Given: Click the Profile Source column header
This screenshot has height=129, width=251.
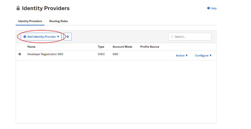Looking at the screenshot, I should click(150, 47).
